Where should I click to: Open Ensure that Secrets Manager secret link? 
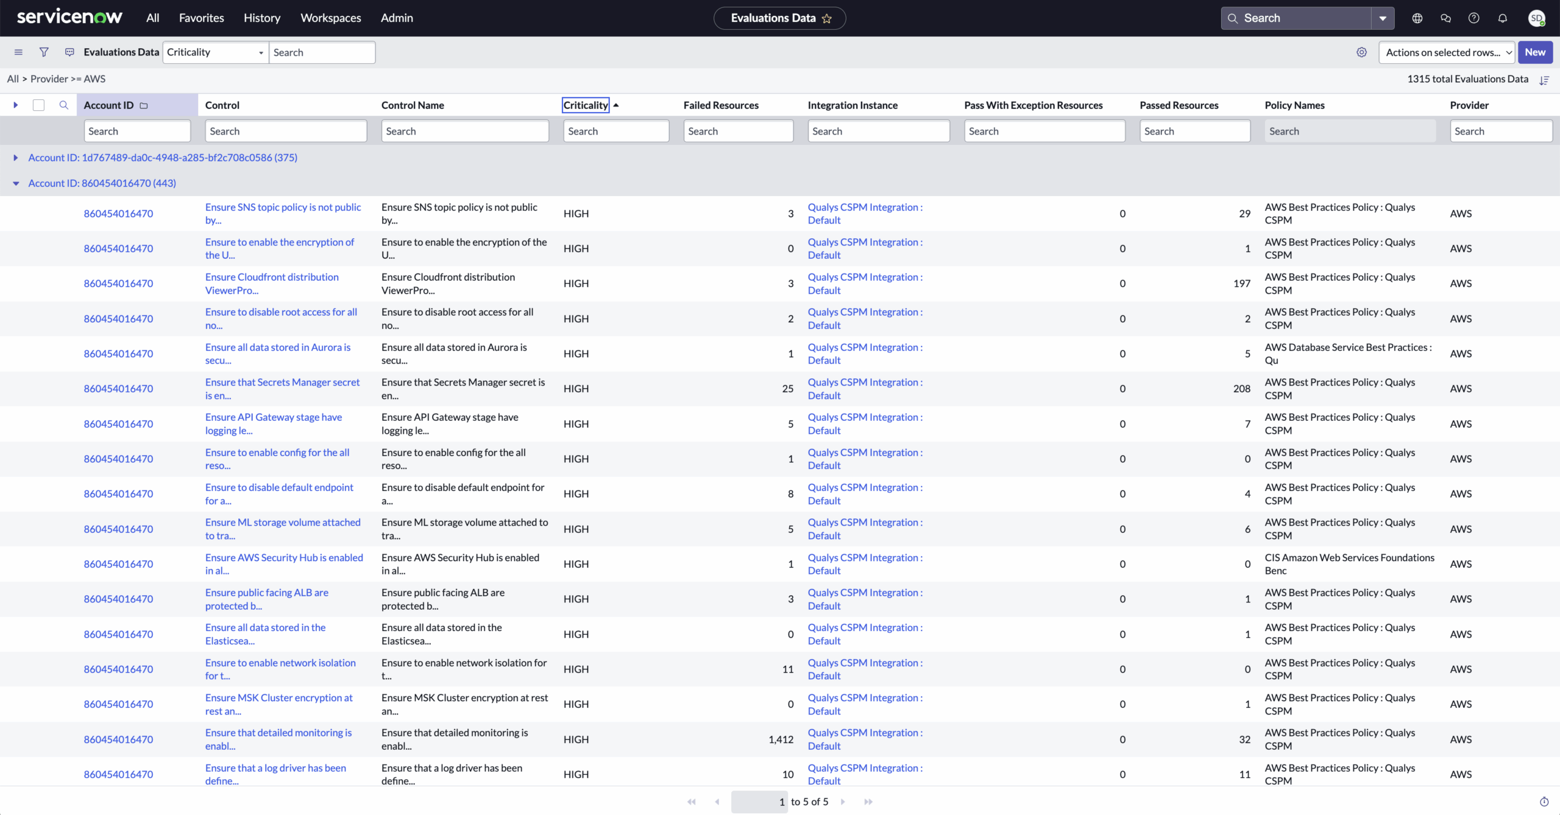282,389
